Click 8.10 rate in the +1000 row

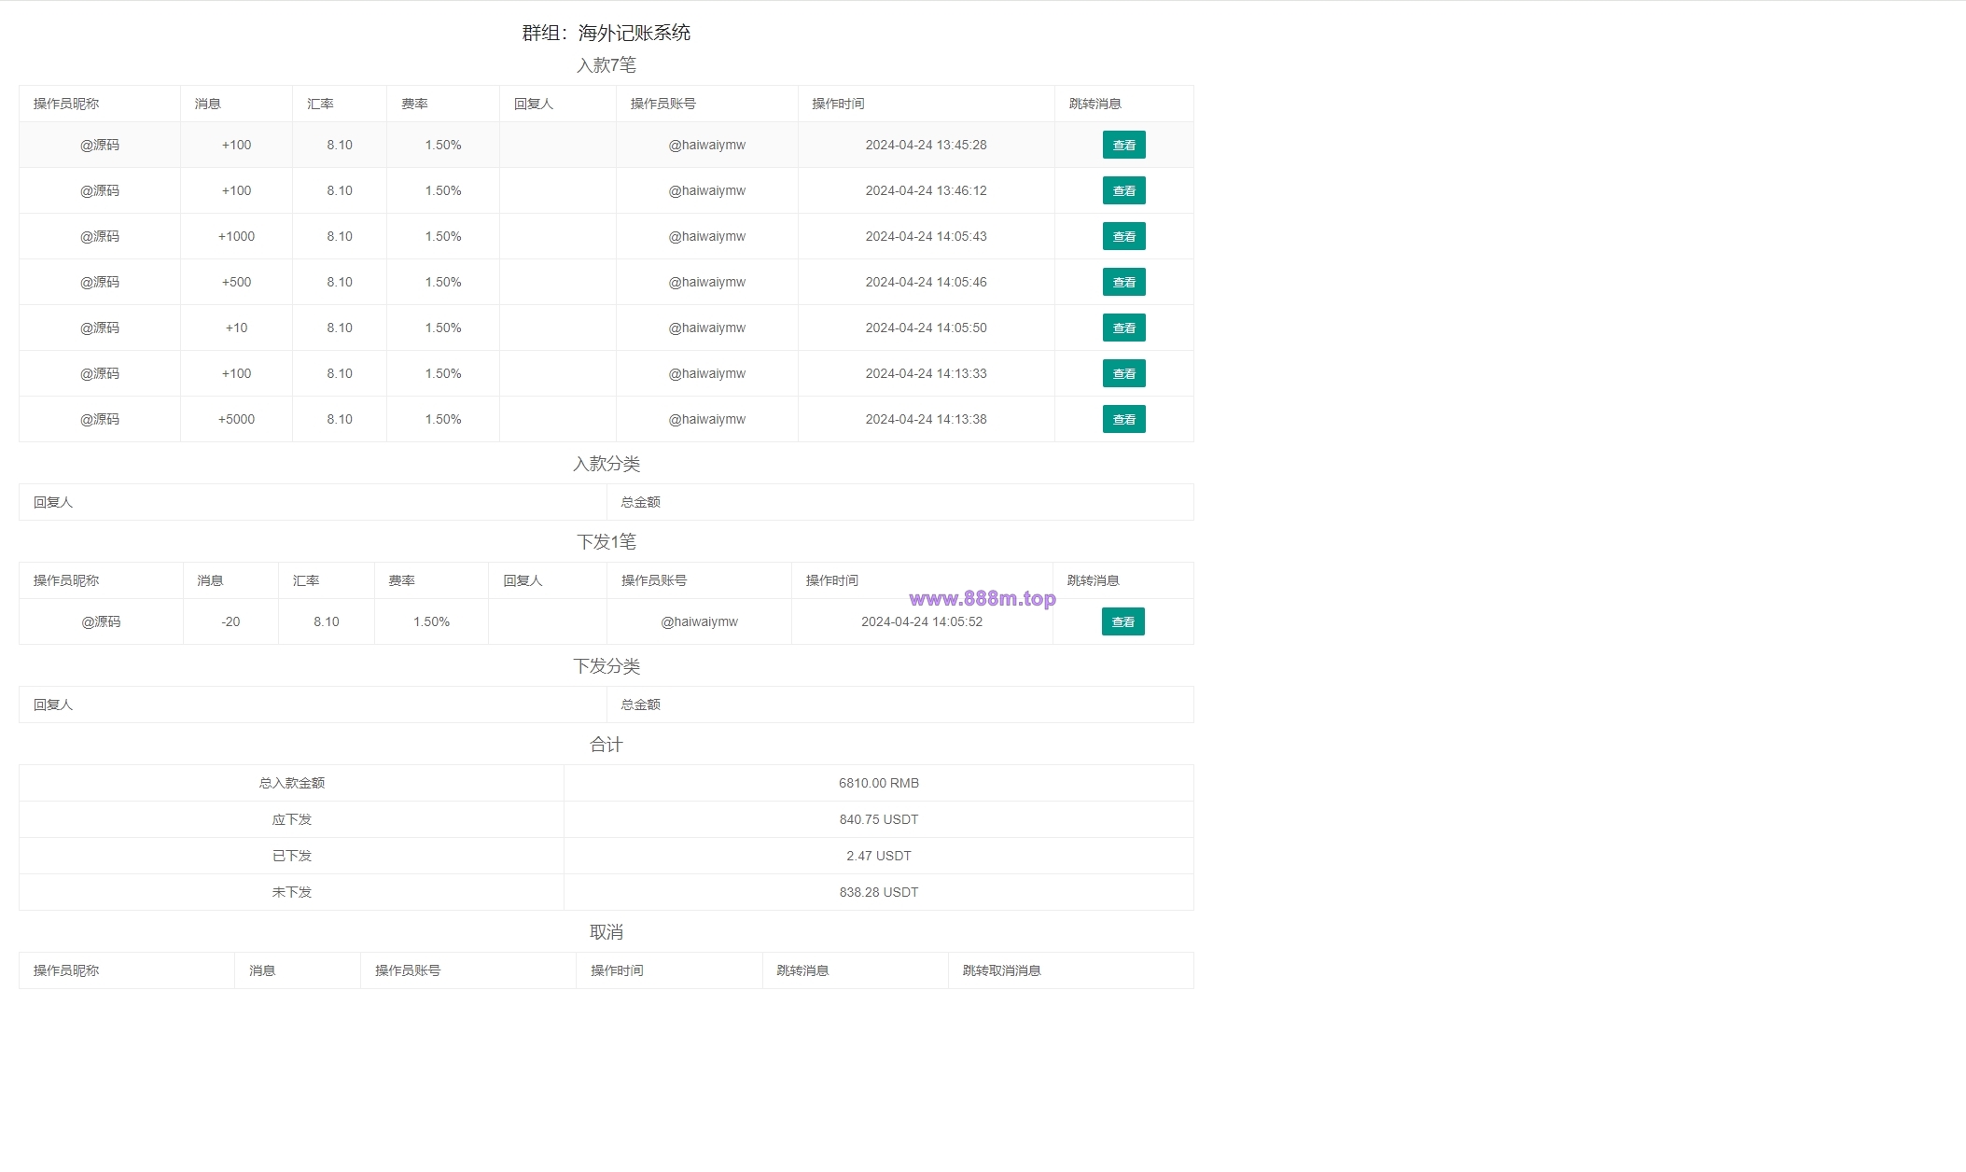pos(340,236)
